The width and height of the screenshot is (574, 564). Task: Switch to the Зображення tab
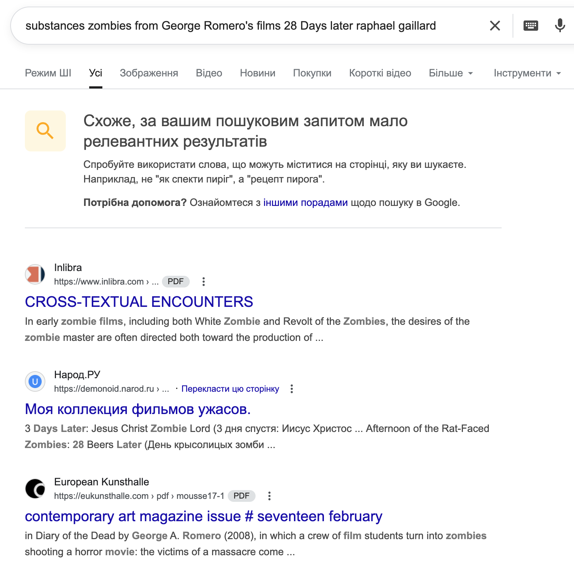point(149,73)
